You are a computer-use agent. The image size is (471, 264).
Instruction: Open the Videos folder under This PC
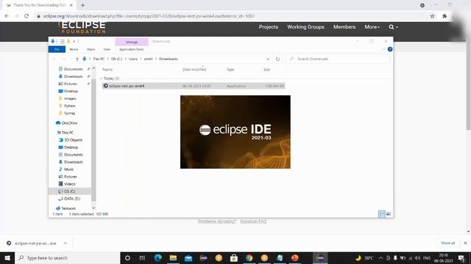[x=69, y=184]
